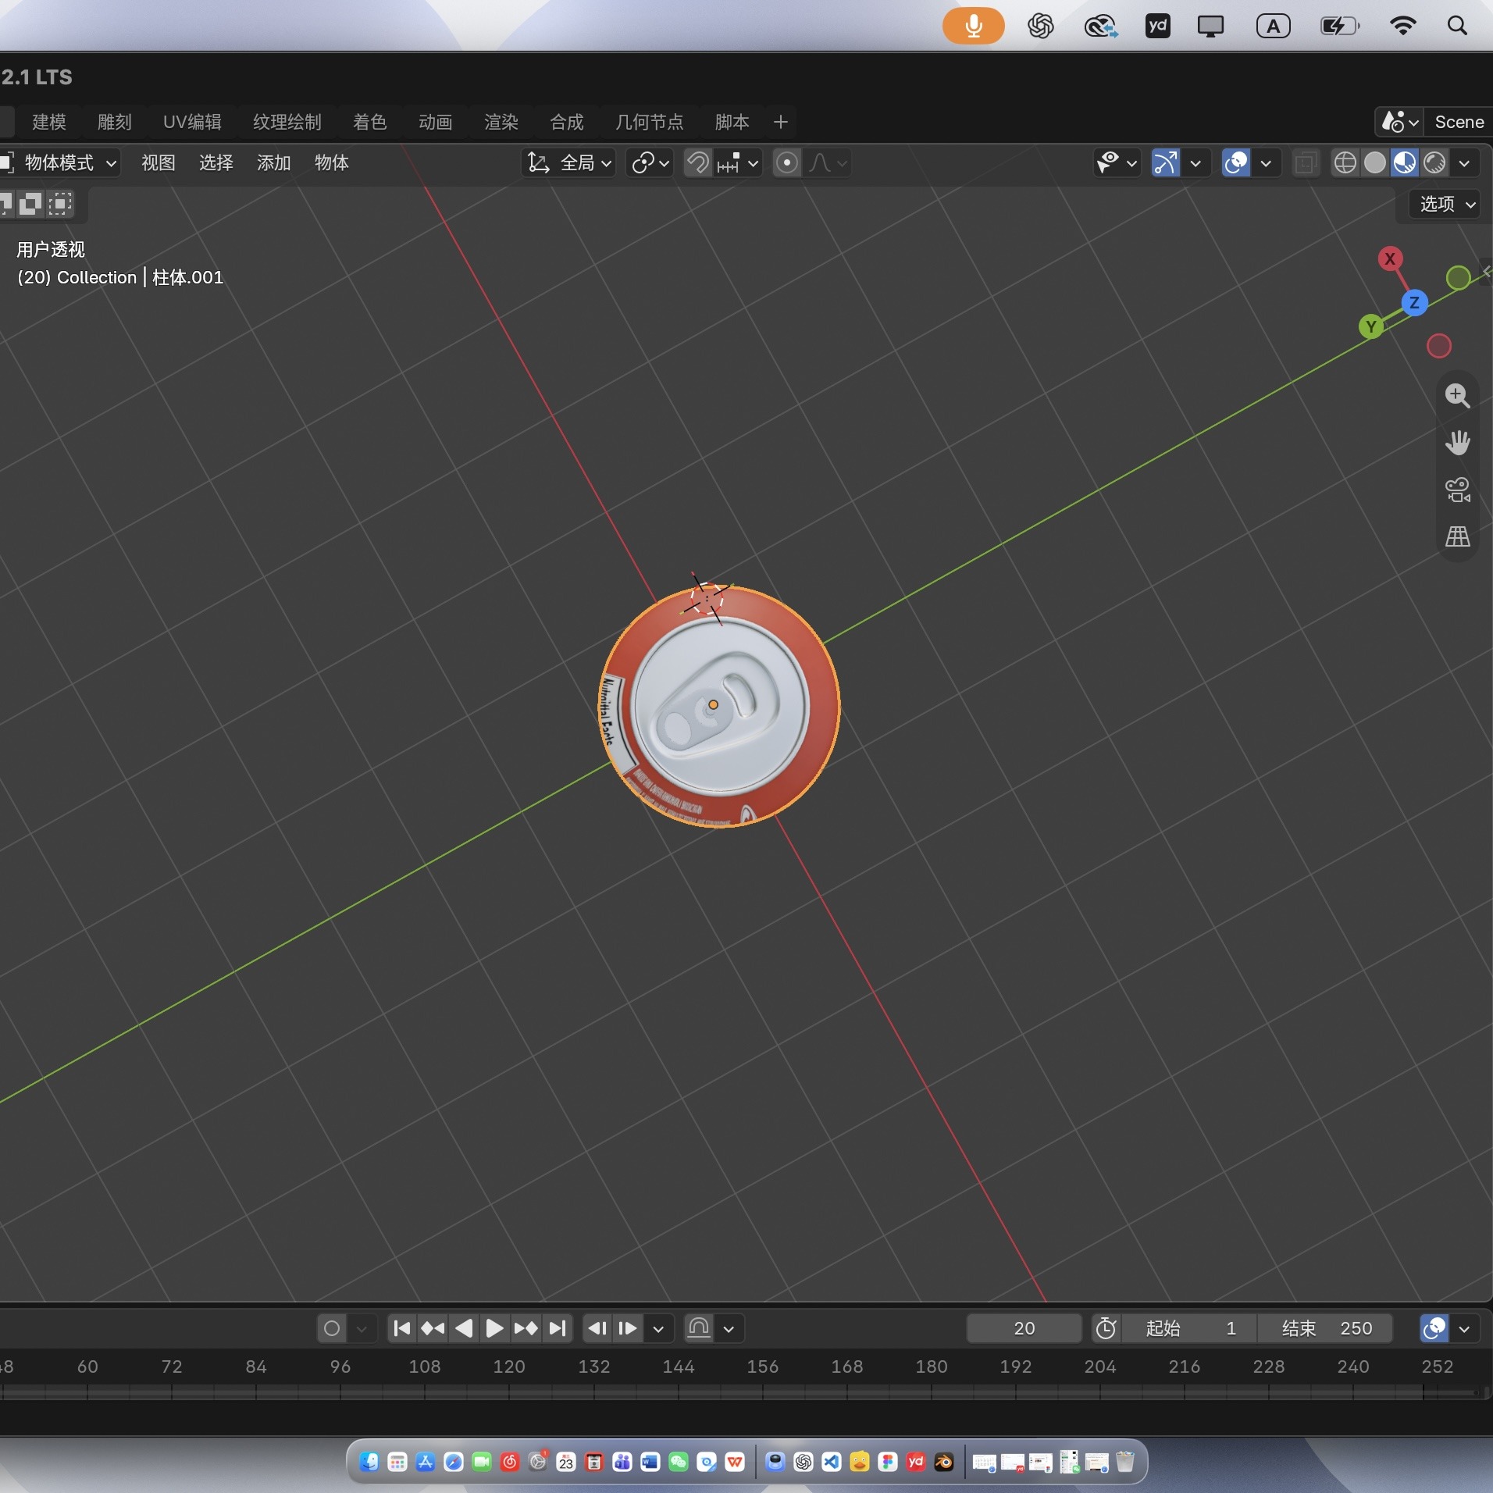
Task: Click the preview range stopwatch icon
Action: (1106, 1328)
